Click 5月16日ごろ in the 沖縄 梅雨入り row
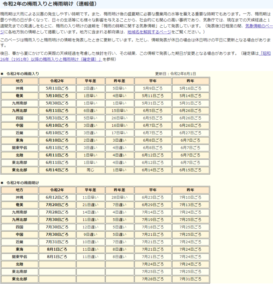Image resolution: width=273 pixels, height=284 pixels. click(x=190, y=88)
